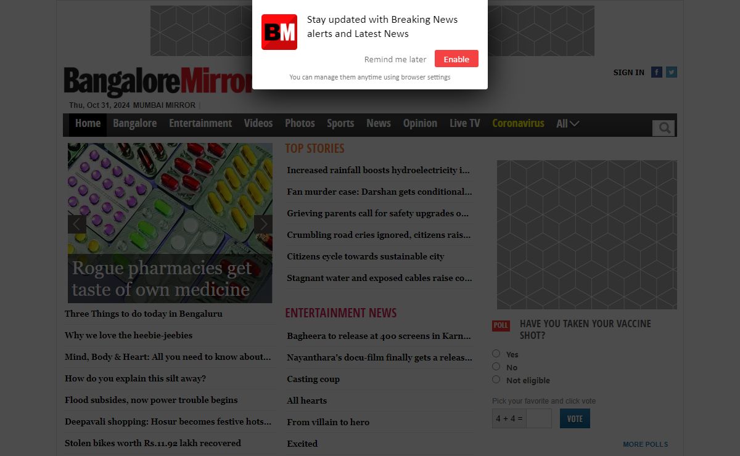
Task: Click the sidebar ad placeholder above poll
Action: [x=587, y=235]
